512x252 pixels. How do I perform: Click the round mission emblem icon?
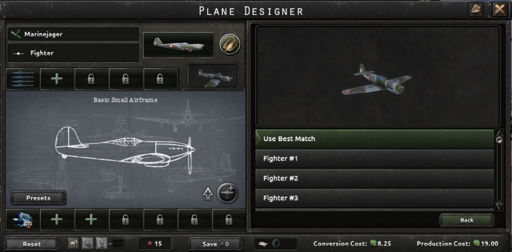[x=230, y=44]
